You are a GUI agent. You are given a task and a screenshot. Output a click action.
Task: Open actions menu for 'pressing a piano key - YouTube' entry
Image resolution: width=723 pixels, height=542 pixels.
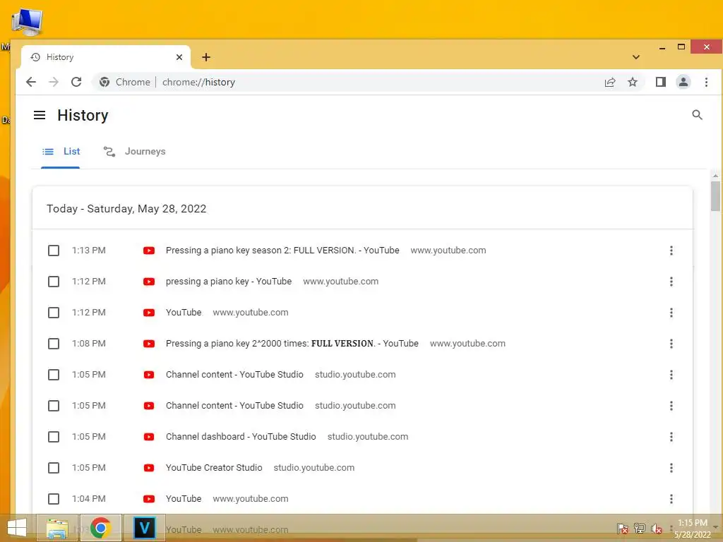[x=671, y=281]
